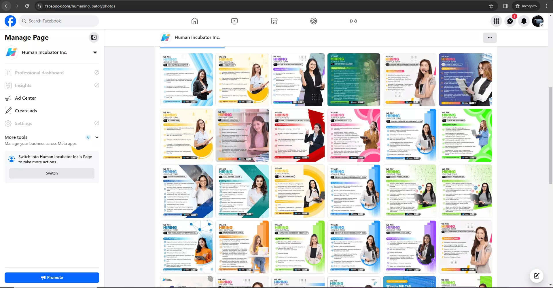Open the Gaming icon

[x=353, y=21]
